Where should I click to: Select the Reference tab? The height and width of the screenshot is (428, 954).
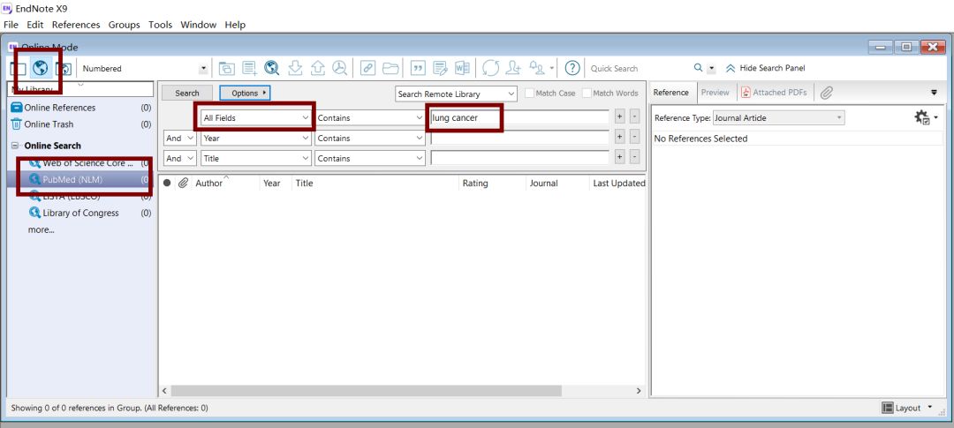pos(671,93)
